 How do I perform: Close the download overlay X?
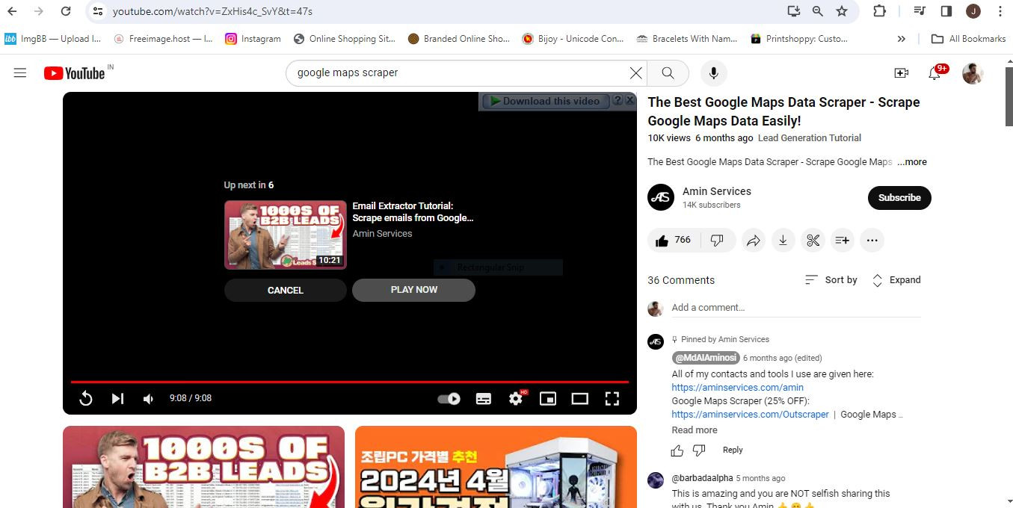coord(630,100)
